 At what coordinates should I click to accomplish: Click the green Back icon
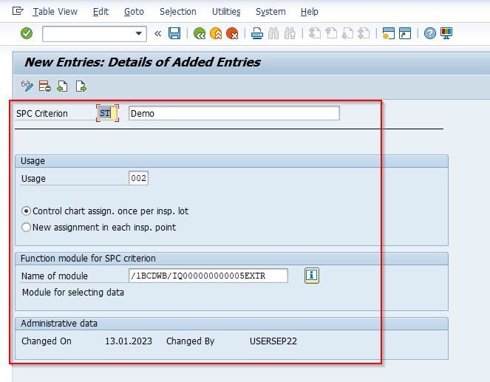point(200,33)
